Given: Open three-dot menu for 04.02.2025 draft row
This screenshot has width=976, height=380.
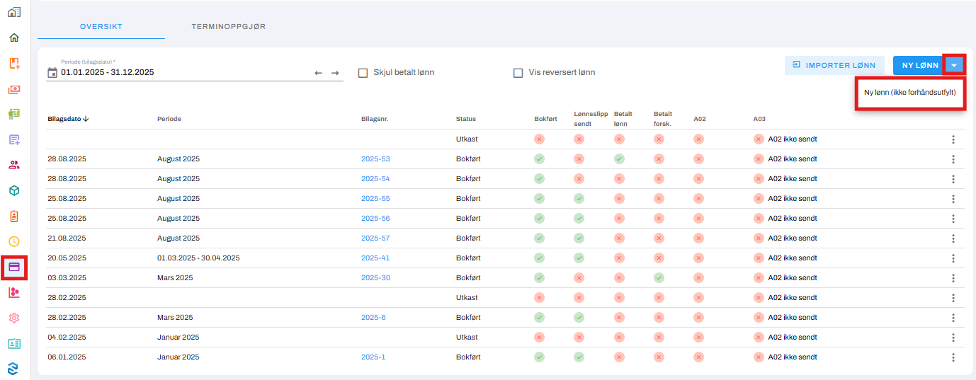Looking at the screenshot, I should 953,338.
